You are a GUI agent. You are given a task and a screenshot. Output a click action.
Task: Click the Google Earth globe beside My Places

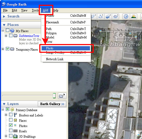coord(12,31)
